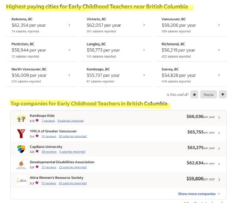This screenshot has height=203, width=231.
Task: Click the Developmental Disabilities Association logo
Action: 21,165
